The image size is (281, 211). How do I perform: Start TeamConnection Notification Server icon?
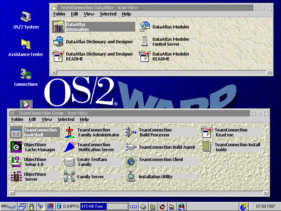[70, 147]
